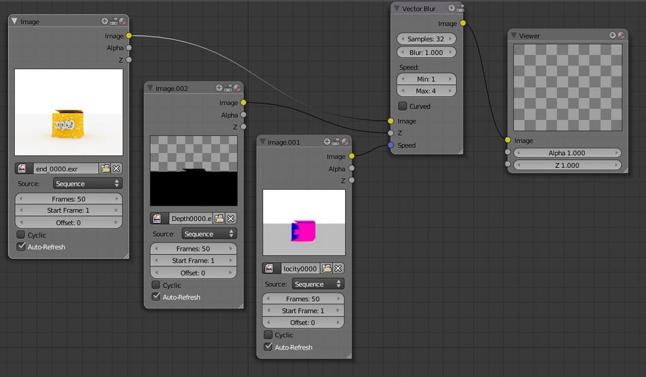
Task: Click Speed input socket on Vector Blur
Action: (x=391, y=145)
